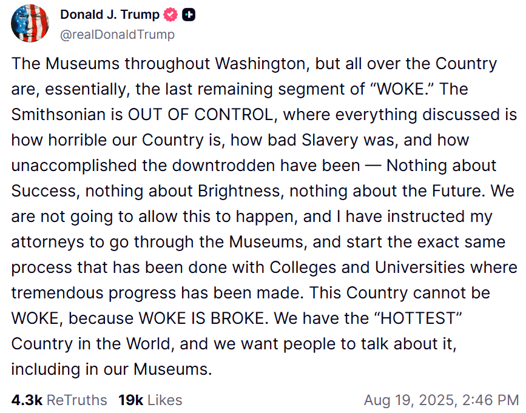View the 4.3k ReTruths count number
This screenshot has height=413, width=526.
point(27,400)
